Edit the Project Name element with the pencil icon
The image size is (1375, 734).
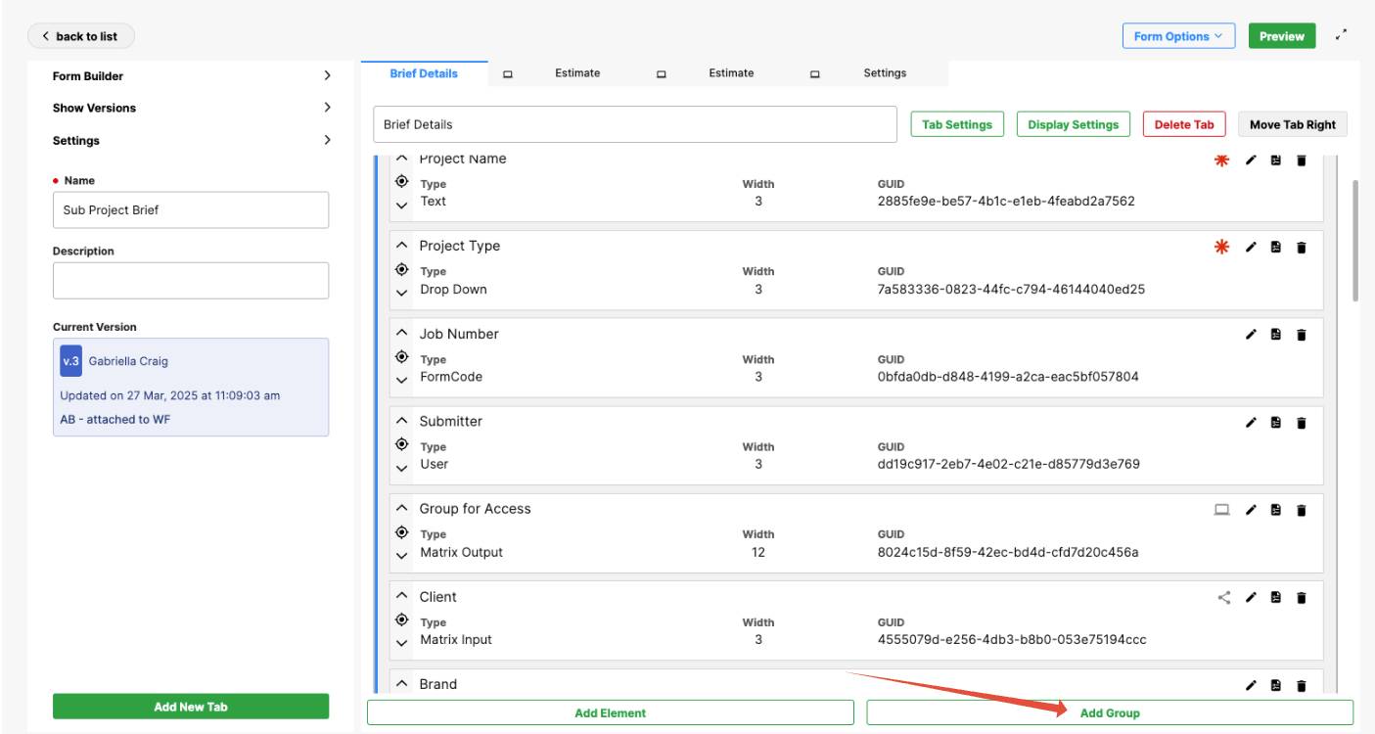1250,160
